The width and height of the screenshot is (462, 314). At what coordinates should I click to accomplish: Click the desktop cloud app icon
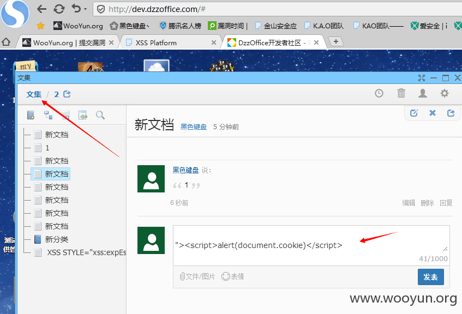pyautogui.click(x=157, y=65)
